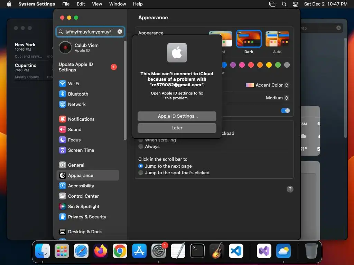
Task: Open the Help menu
Action: point(138,4)
